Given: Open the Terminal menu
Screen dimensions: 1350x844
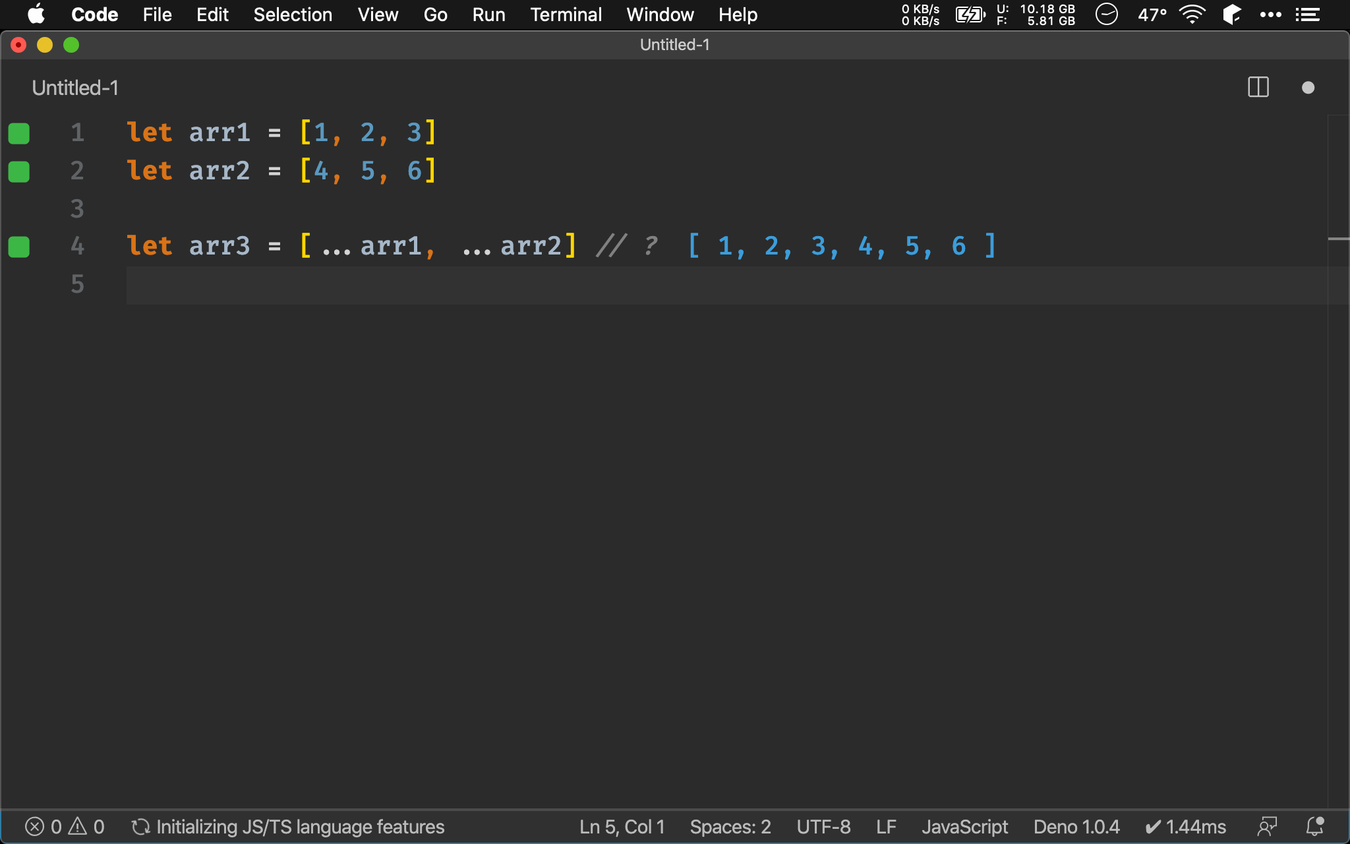Looking at the screenshot, I should [566, 15].
